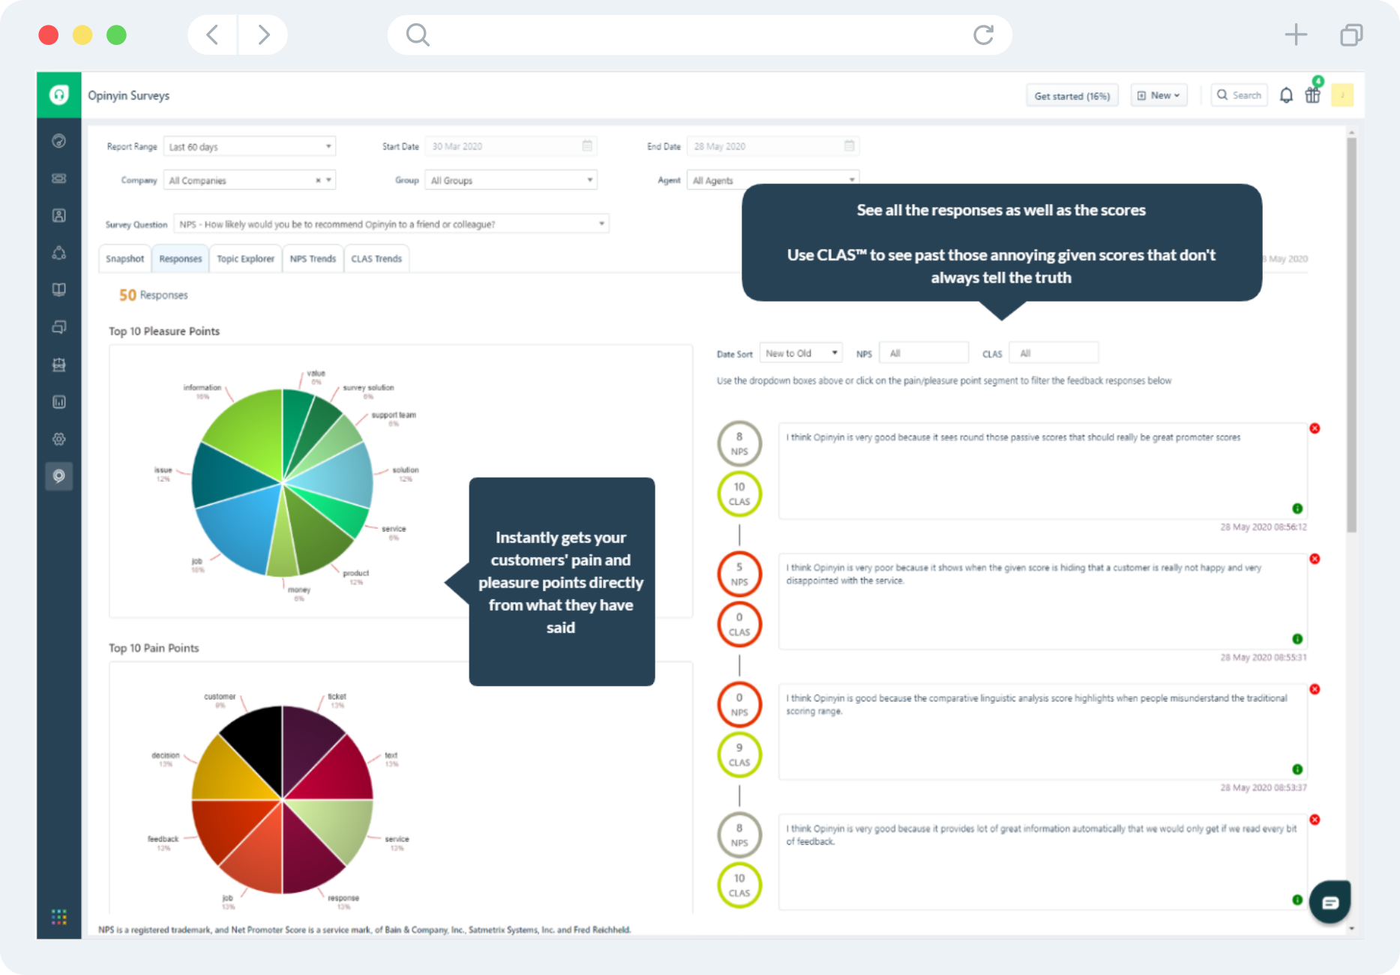Switch to CLAS Trends tab
Viewport: 1400px width, 975px height.
[376, 259]
